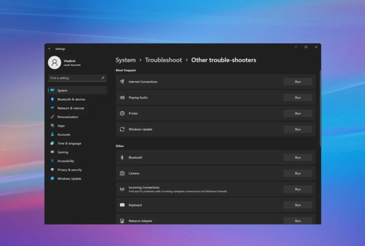Image resolution: width=365 pixels, height=246 pixels.
Task: Click the Apps grid icon in sidebar
Action: pyautogui.click(x=52, y=126)
